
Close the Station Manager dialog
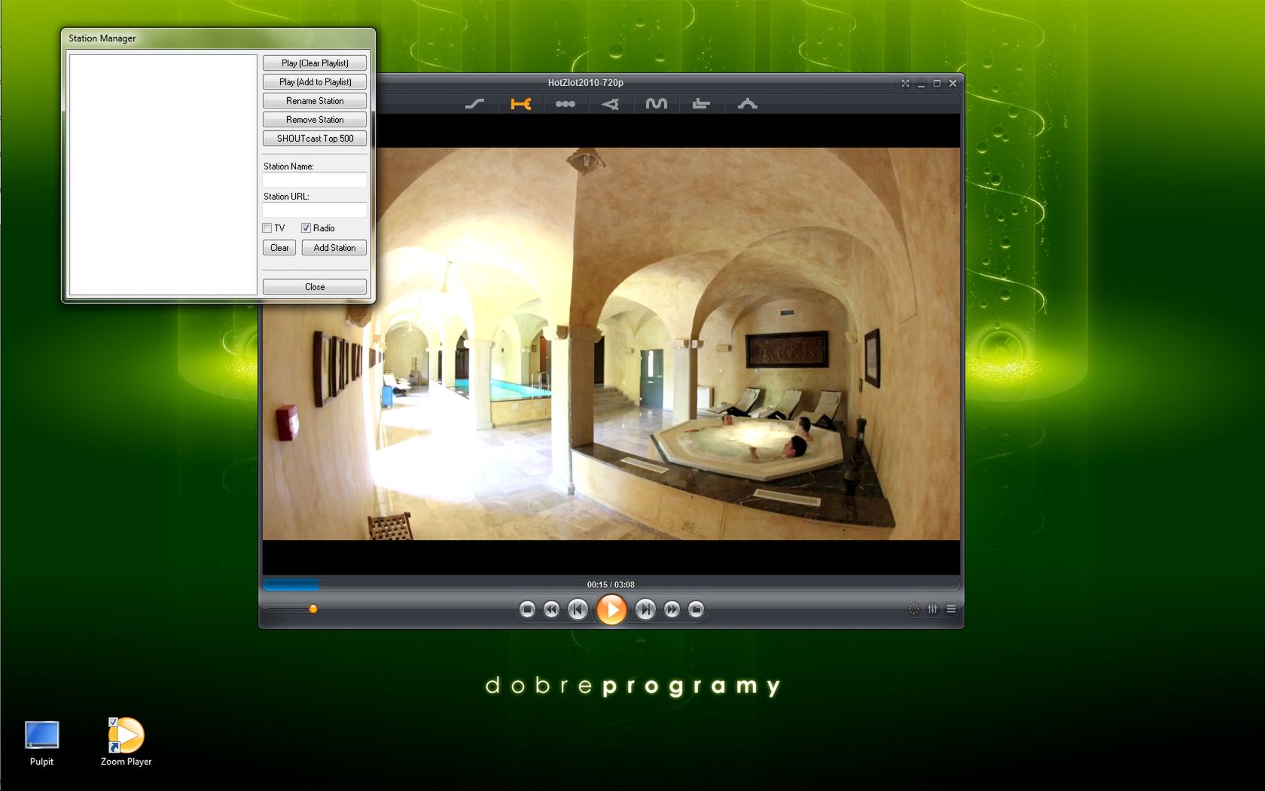pyautogui.click(x=315, y=287)
